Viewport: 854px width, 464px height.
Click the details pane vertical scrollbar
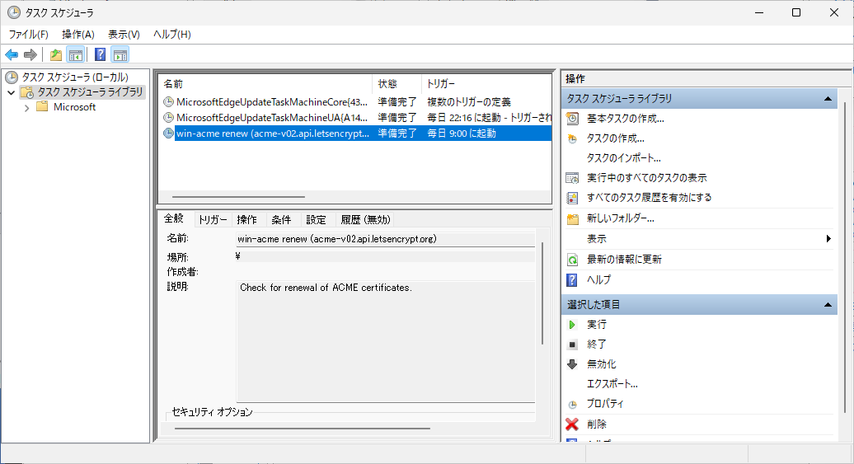542,293
